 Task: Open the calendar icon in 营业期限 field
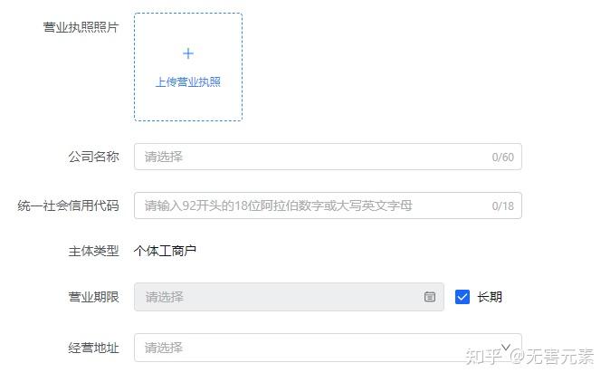430,297
